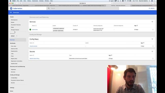Open filter icon in Config Maps card
This screenshot has width=165, height=93.
point(152,39)
